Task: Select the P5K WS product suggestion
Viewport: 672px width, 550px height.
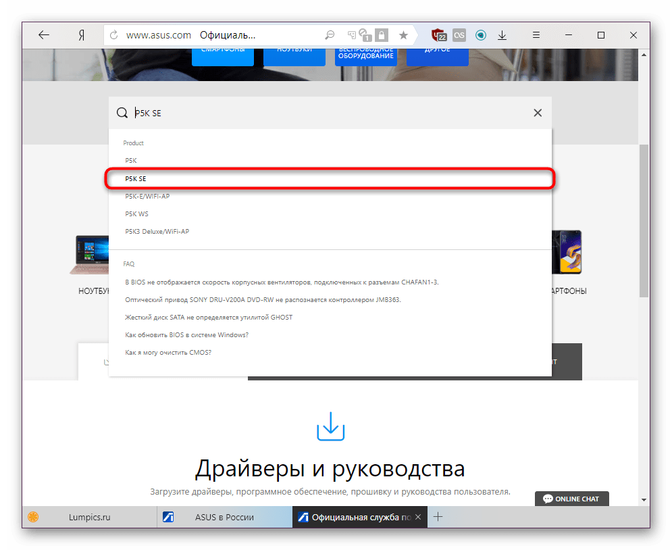Action: pyautogui.click(x=136, y=214)
